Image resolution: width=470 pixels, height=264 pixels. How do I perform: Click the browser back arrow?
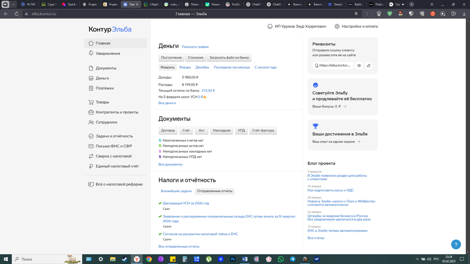6,14
